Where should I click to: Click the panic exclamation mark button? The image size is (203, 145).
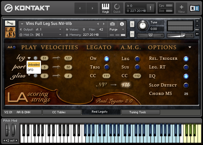(150, 8)
